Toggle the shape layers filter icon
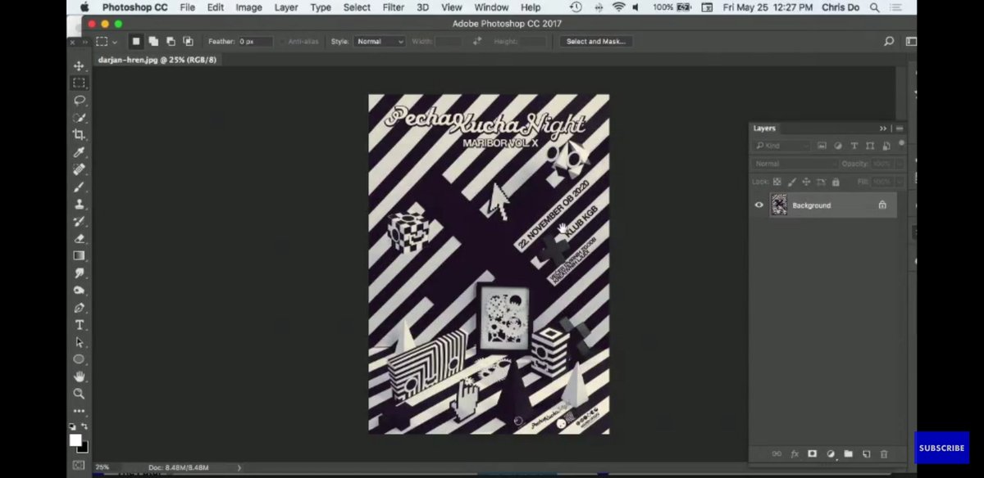Screen dimensions: 984x478 tap(869, 146)
